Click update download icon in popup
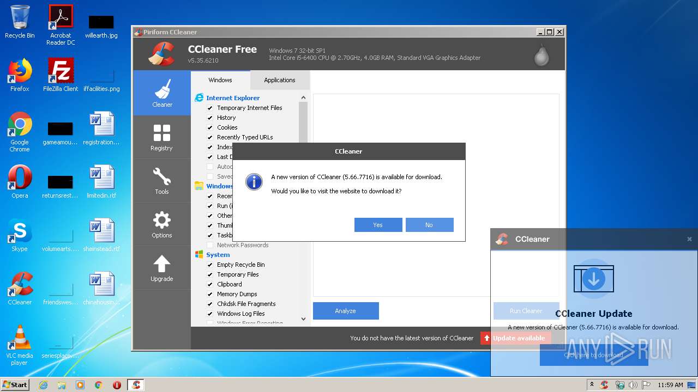This screenshot has width=698, height=392. 594,279
